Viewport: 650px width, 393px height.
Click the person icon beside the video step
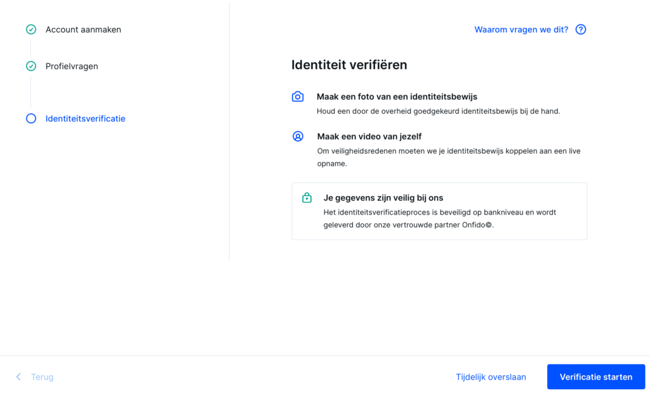tap(298, 136)
